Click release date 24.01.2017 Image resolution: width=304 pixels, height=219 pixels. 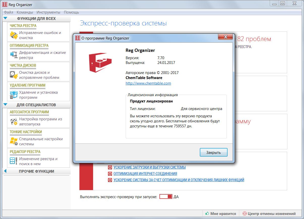[166, 63]
